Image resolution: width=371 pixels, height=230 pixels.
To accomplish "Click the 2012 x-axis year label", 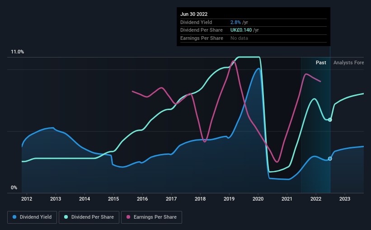I will pos(27,198).
